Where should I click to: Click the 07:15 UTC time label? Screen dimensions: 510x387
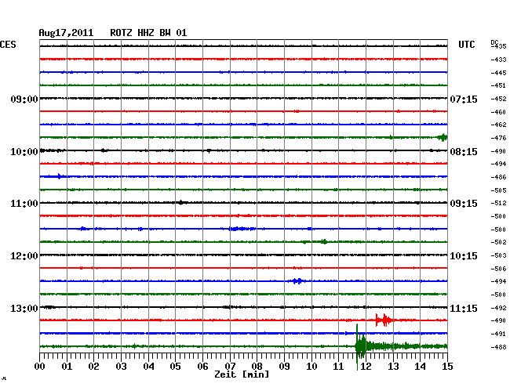[464, 99]
